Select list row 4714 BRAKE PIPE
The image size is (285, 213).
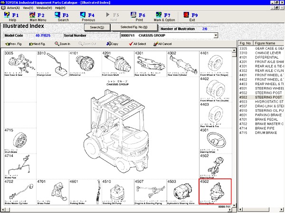[261, 128]
